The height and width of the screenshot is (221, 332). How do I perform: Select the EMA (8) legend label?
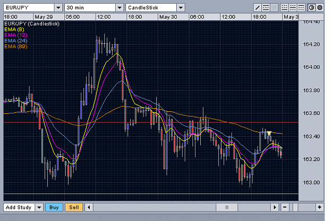(x=14, y=29)
